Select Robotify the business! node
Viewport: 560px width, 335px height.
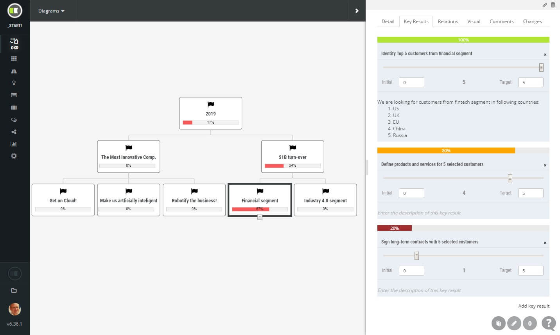click(x=194, y=200)
